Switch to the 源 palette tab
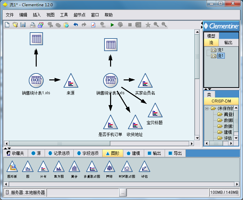This screenshot has width=243, height=200. tap(36, 153)
